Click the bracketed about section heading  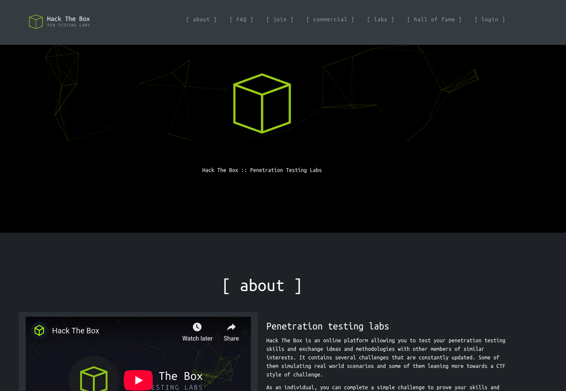pyautogui.click(x=262, y=286)
